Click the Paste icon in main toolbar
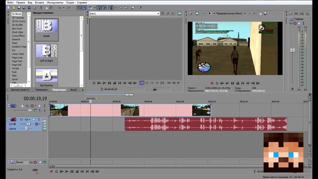The height and width of the screenshot is (179, 318). click(51, 8)
